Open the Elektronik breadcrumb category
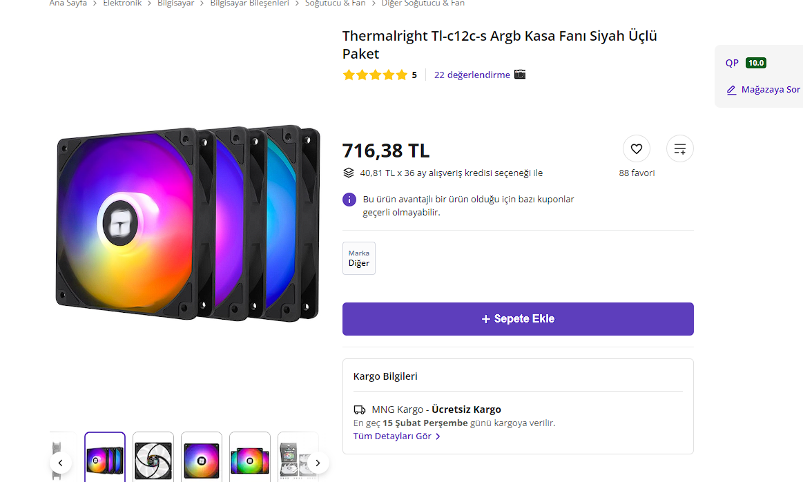Image resolution: width=803 pixels, height=482 pixels. pyautogui.click(x=122, y=3)
